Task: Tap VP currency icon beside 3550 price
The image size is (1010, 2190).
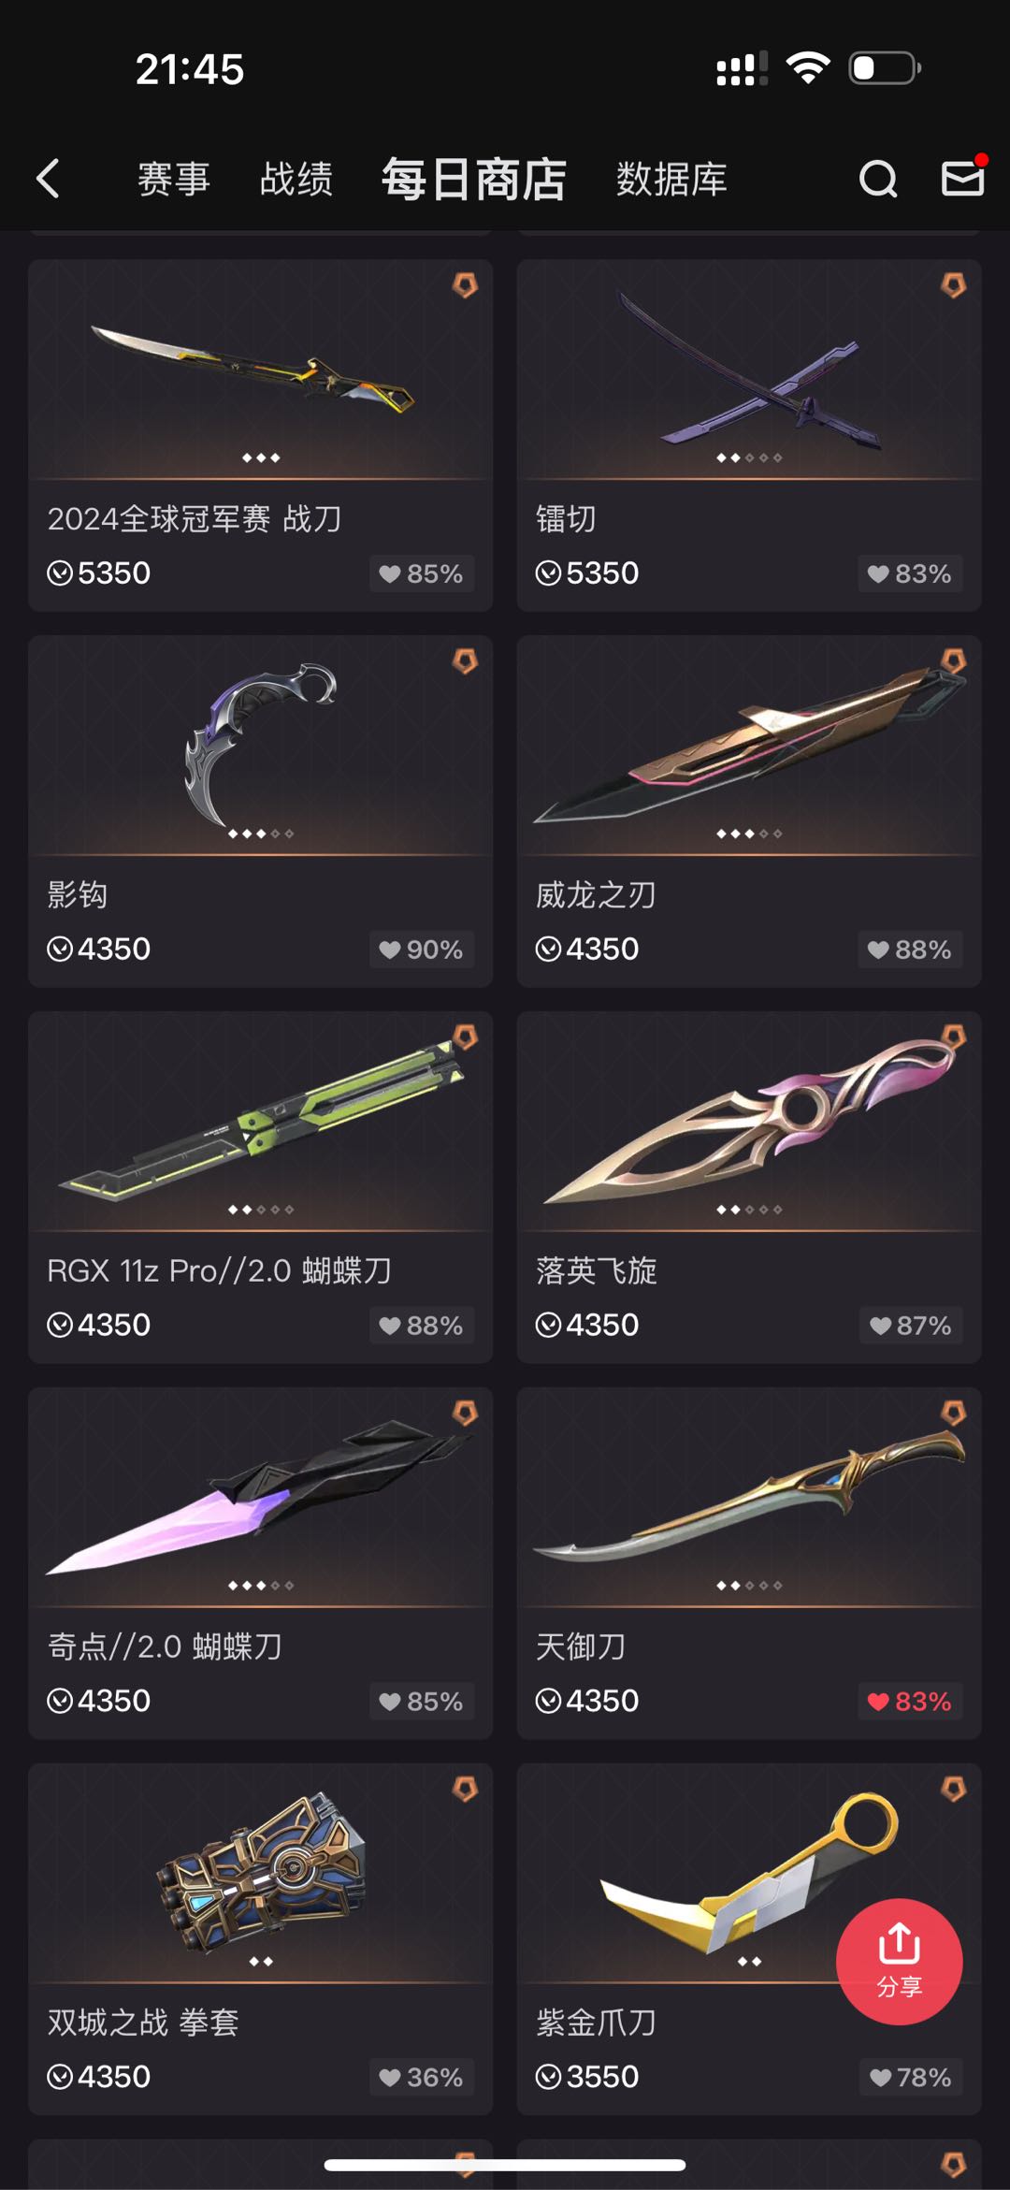Action: (548, 2077)
